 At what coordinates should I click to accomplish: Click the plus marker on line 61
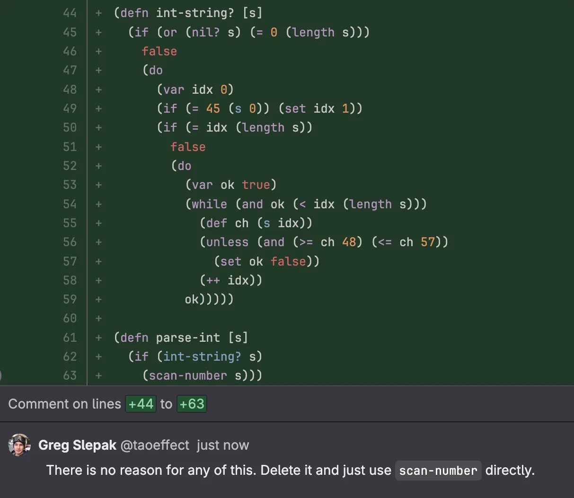pos(98,338)
